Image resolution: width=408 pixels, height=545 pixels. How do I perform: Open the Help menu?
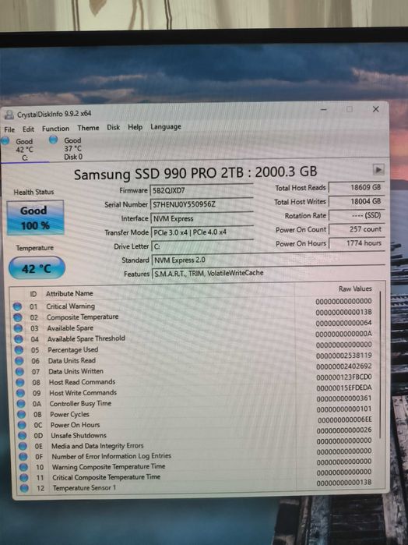(135, 127)
